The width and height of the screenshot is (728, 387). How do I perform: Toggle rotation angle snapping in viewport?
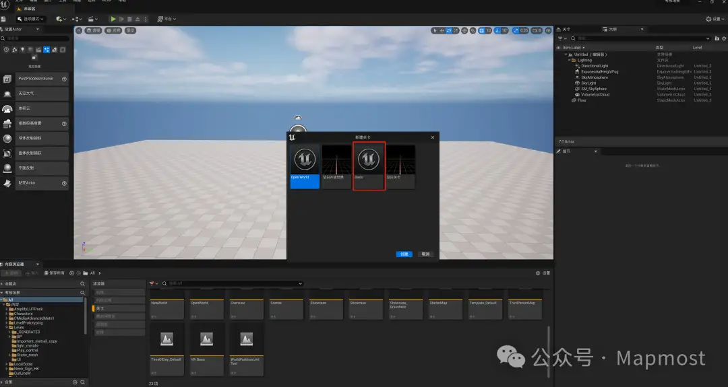pos(497,30)
